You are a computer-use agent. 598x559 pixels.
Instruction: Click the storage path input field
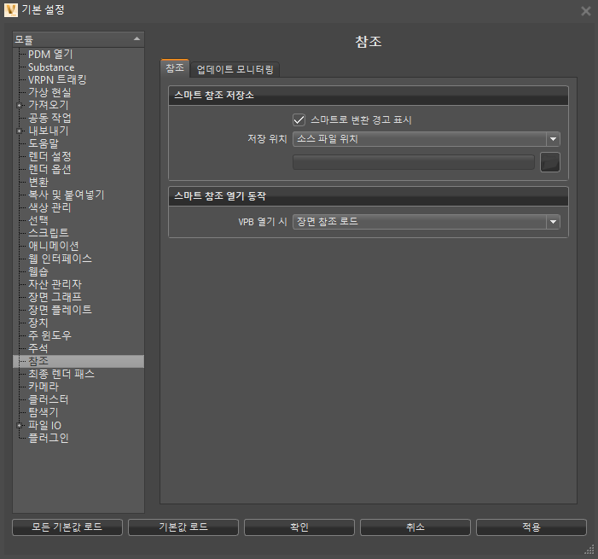[414, 162]
